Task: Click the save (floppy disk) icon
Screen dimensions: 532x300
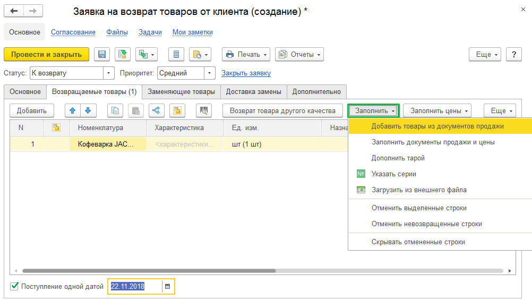Action: [102, 54]
